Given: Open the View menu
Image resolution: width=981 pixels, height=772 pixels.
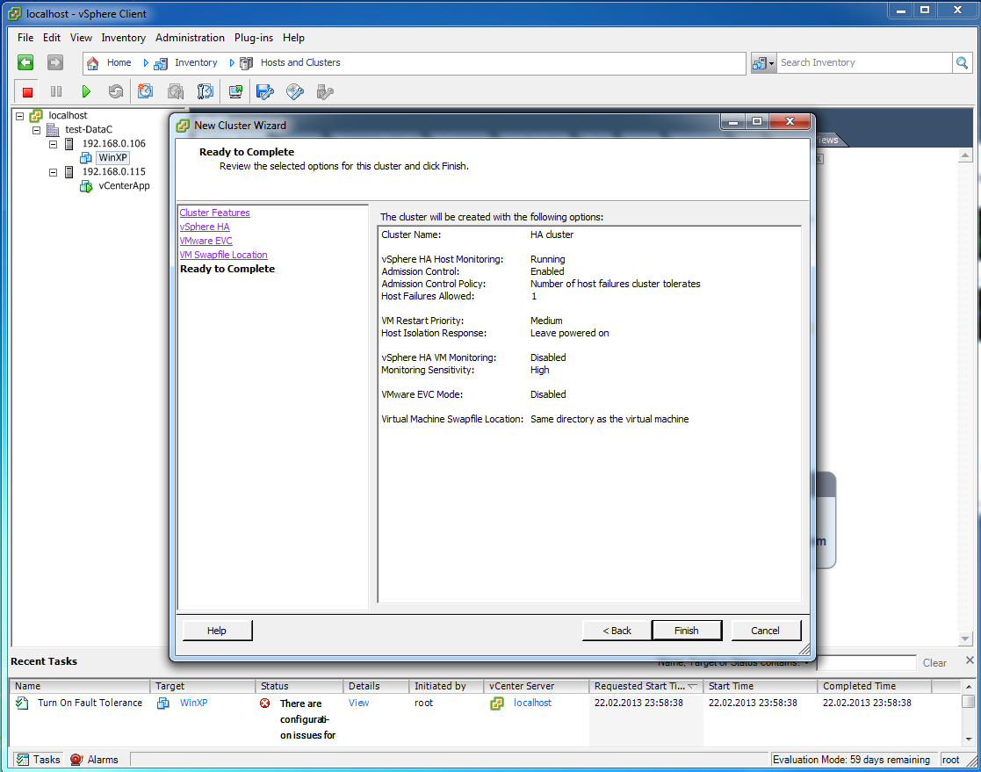Looking at the screenshot, I should pos(82,38).
